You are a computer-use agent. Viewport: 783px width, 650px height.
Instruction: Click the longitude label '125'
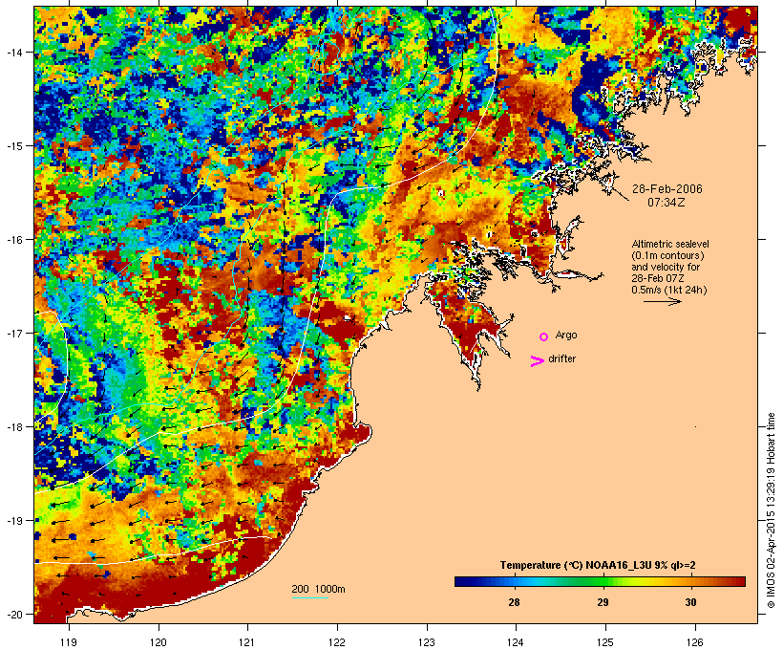coord(605,642)
